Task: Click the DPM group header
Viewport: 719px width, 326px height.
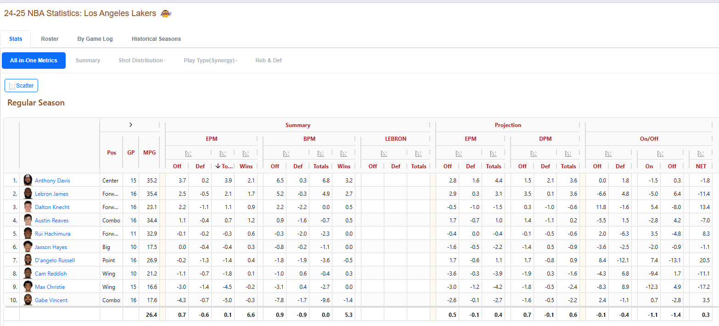Action: (545, 138)
